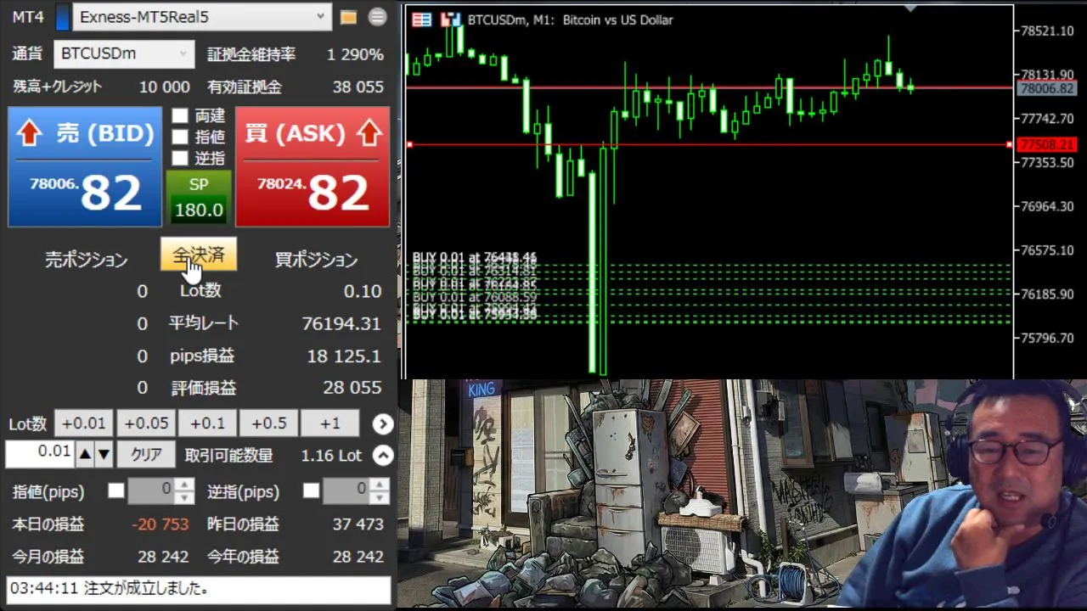Click the 買ポジション label

click(x=316, y=261)
